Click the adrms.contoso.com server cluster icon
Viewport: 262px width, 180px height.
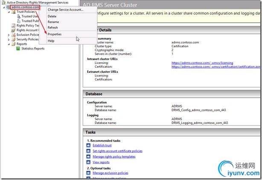tap(8, 7)
